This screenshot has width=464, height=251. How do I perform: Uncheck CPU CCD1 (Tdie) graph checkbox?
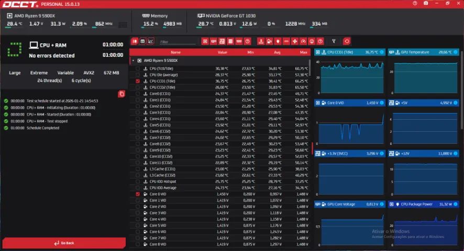(138, 81)
